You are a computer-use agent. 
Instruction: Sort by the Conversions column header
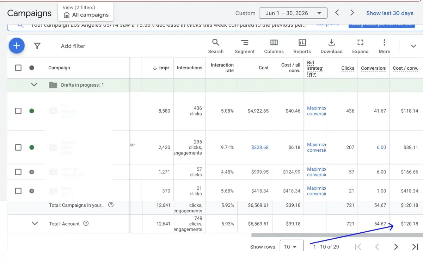(374, 68)
